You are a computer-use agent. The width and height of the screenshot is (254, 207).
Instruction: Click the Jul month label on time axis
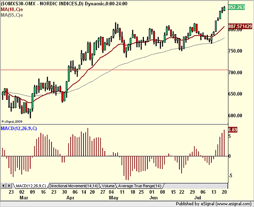198,198
